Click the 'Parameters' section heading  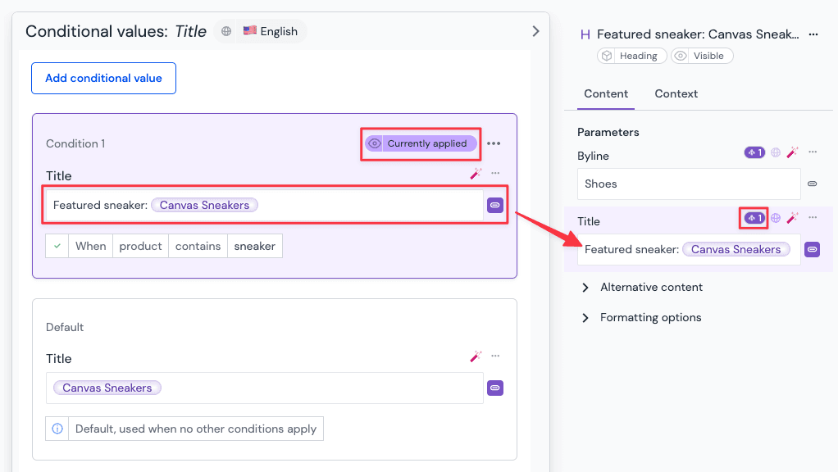[608, 133]
